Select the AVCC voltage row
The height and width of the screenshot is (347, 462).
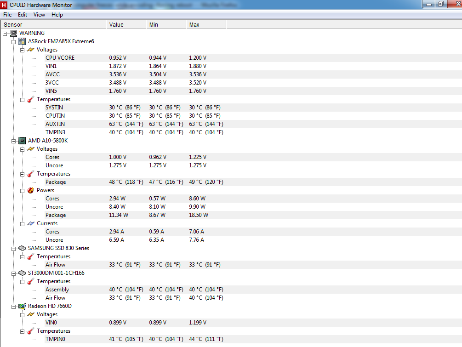pyautogui.click(x=253, y=74)
